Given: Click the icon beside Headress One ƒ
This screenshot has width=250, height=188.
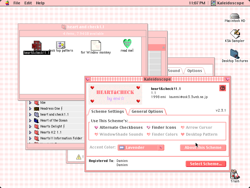Looking at the screenshot, I should pos(37,109).
